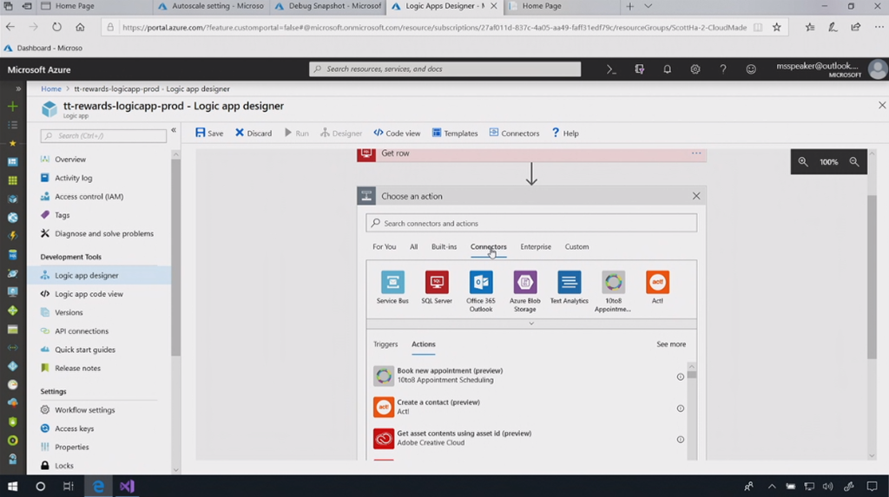Open Workflow settings in the sidebar

tap(84, 410)
